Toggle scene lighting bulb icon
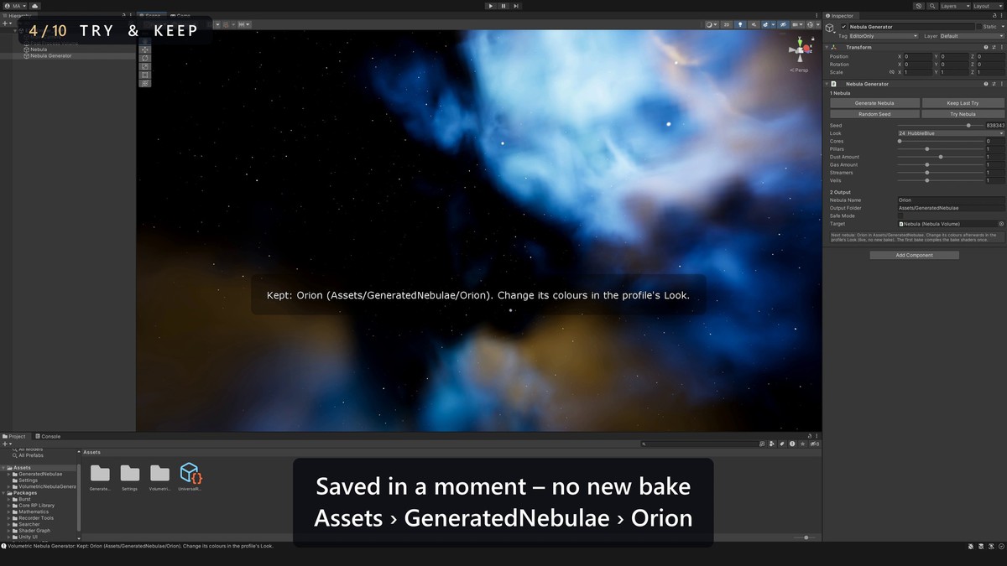Screen dimensions: 1007x566 tap(739, 24)
